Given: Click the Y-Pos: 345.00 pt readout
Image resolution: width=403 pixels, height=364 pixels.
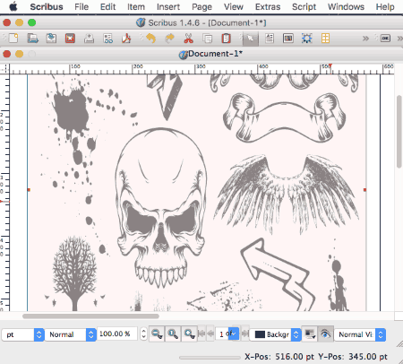Looking at the screenshot, I should (353, 357).
